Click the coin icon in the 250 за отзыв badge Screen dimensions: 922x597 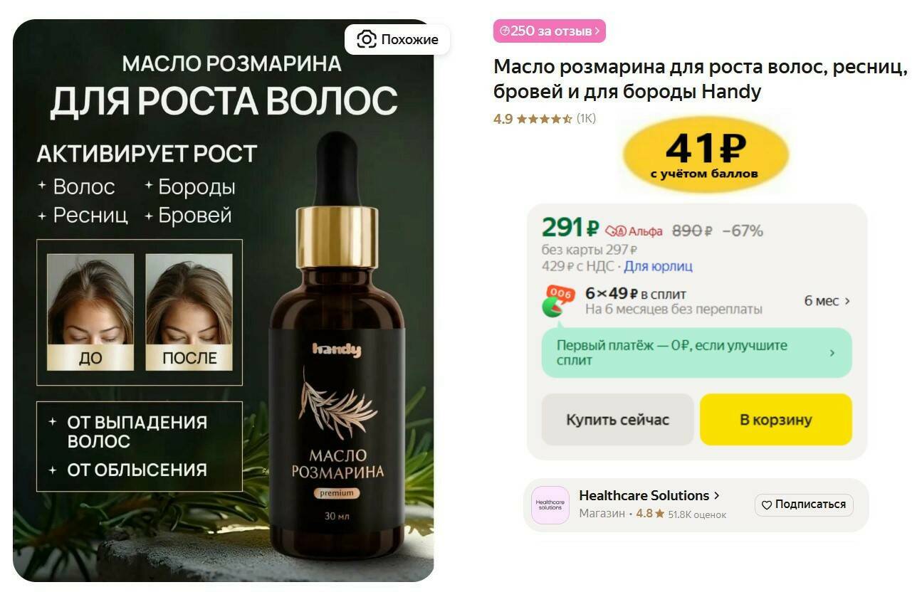505,31
